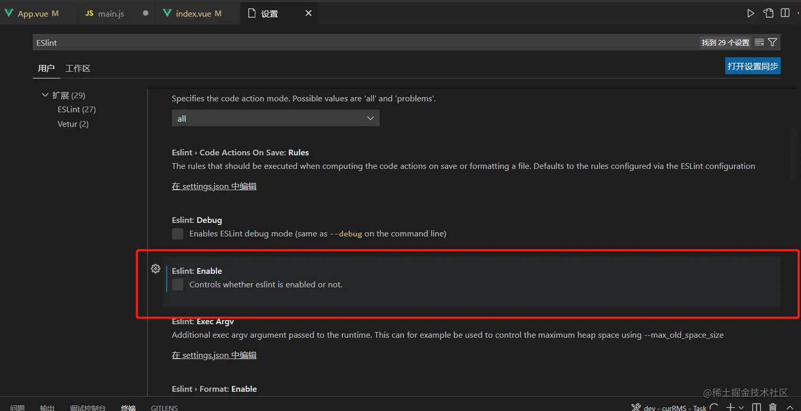Click the Eslint: Debug setting title
Viewport: 801px width, 411px height.
[x=197, y=220]
